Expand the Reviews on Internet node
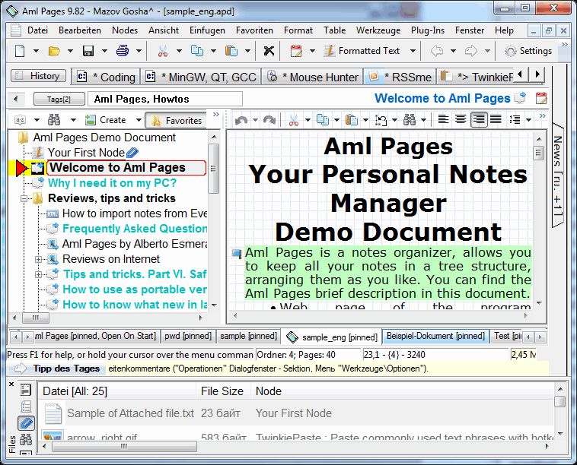Screen dimensions: 577x465 click(38, 259)
